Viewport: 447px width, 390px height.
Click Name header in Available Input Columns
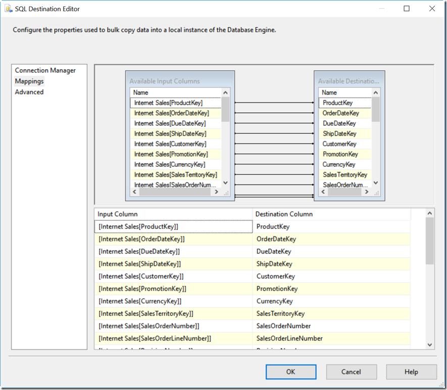[176, 92]
